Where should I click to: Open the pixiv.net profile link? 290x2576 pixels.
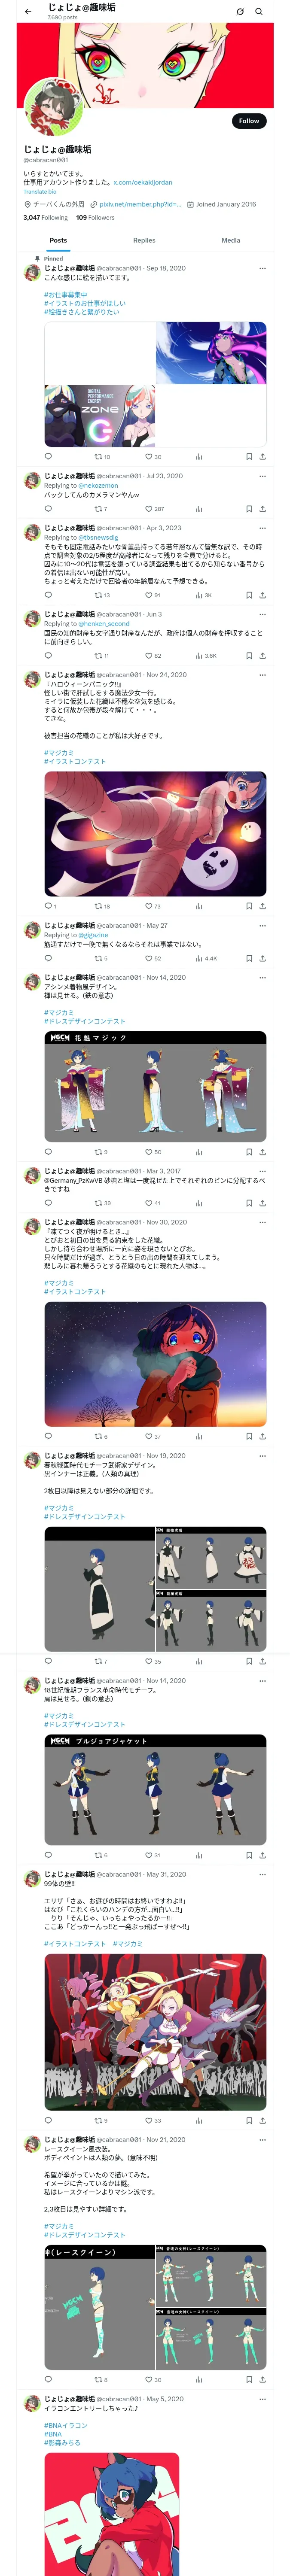140,204
